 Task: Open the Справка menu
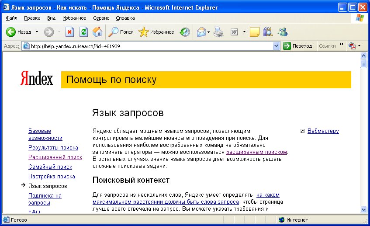(125, 18)
